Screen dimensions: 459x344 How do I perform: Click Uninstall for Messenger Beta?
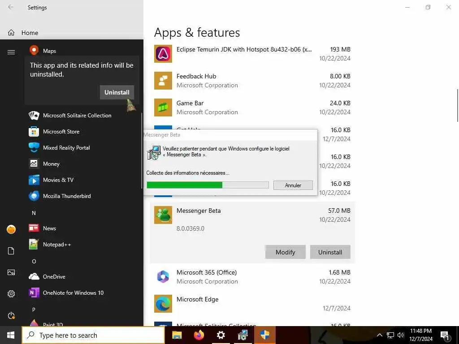pyautogui.click(x=330, y=252)
